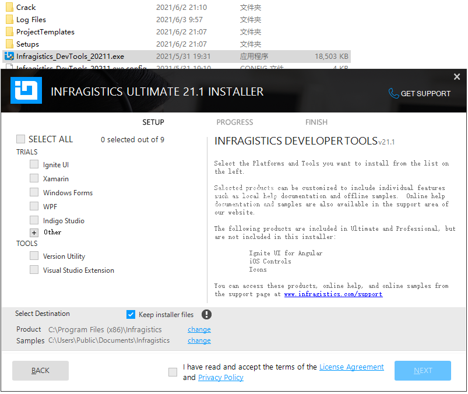
Task: Click the 18,503 KB file size cell
Action: [x=331, y=56]
